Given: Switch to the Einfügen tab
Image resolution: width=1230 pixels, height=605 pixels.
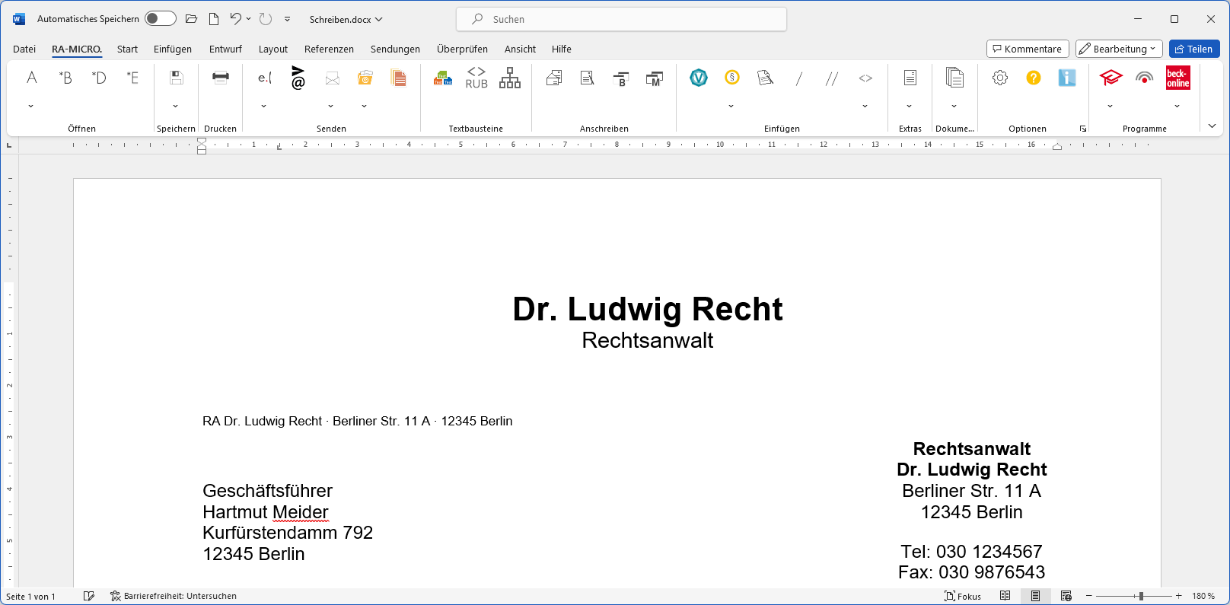Looking at the screenshot, I should 173,49.
